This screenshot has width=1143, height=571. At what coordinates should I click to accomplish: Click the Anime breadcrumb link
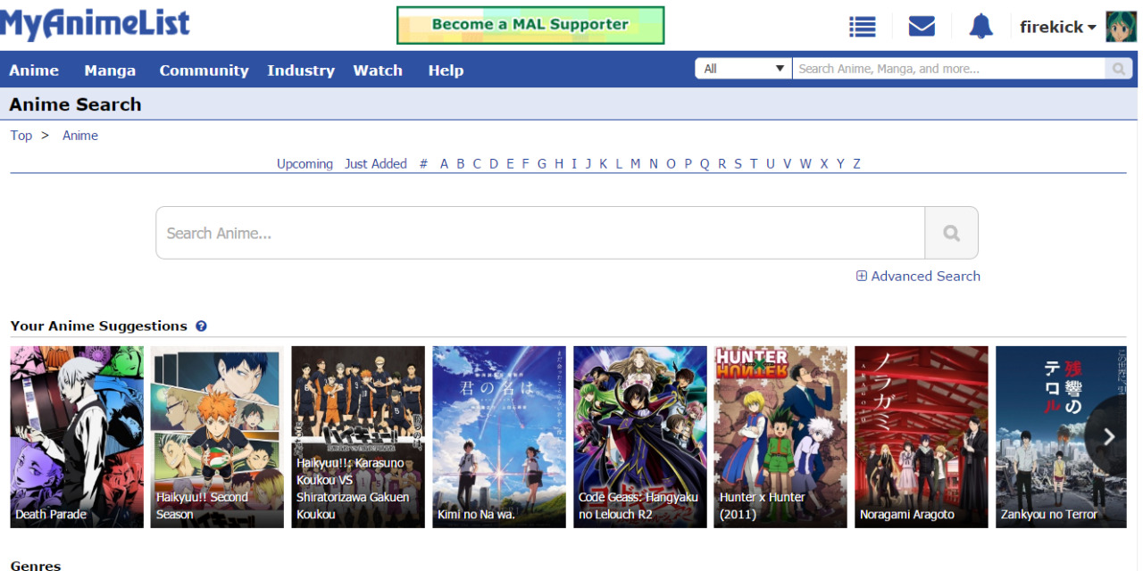pos(80,136)
